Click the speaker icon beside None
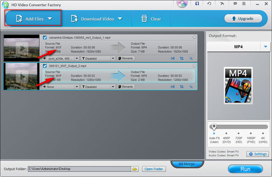This screenshot has height=177, width=272. [x=45, y=87]
